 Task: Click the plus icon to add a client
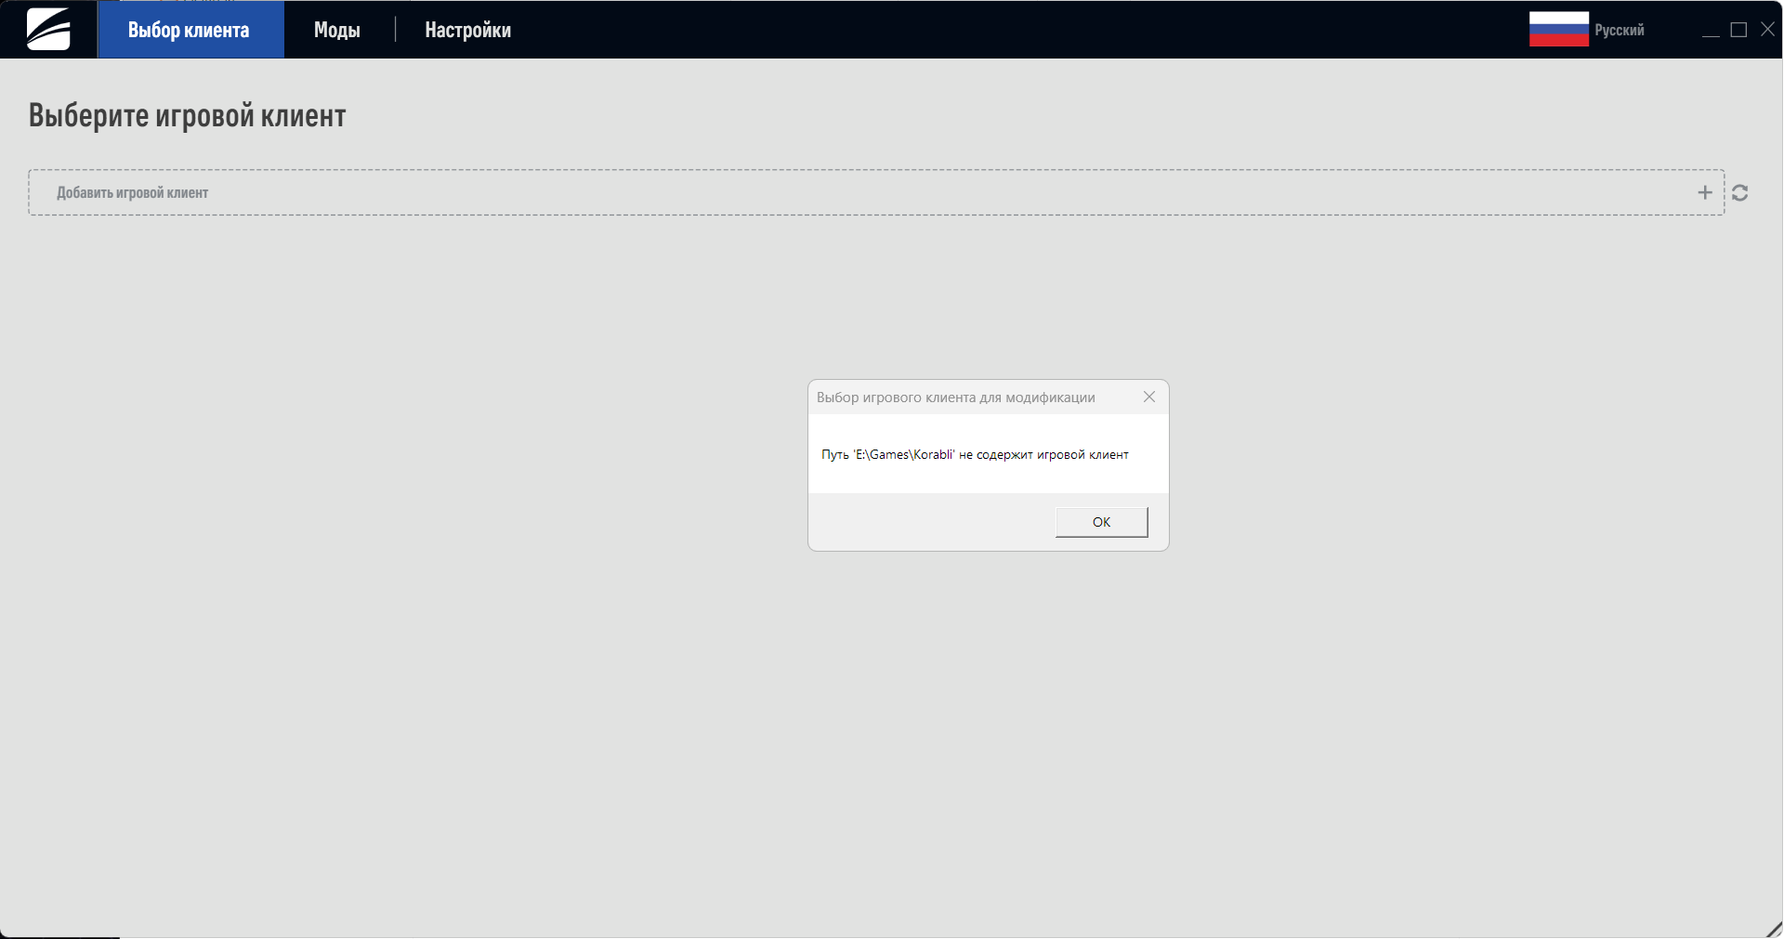[x=1704, y=192]
